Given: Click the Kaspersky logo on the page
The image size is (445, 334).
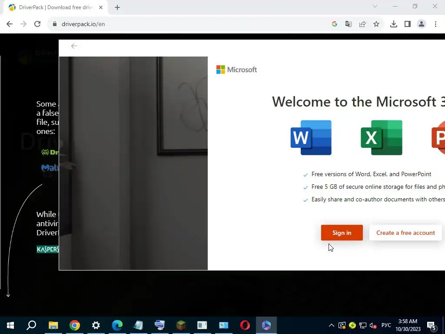Looking at the screenshot, I should coord(48,249).
